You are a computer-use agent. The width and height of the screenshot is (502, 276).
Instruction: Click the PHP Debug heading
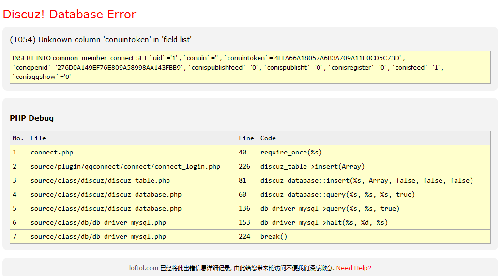31,118
